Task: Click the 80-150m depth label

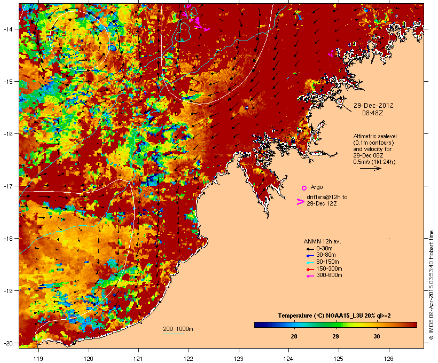Action: tap(327, 262)
